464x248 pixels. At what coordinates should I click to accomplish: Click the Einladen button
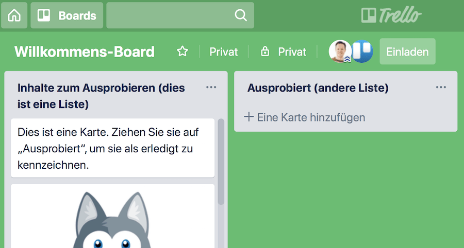tap(407, 51)
